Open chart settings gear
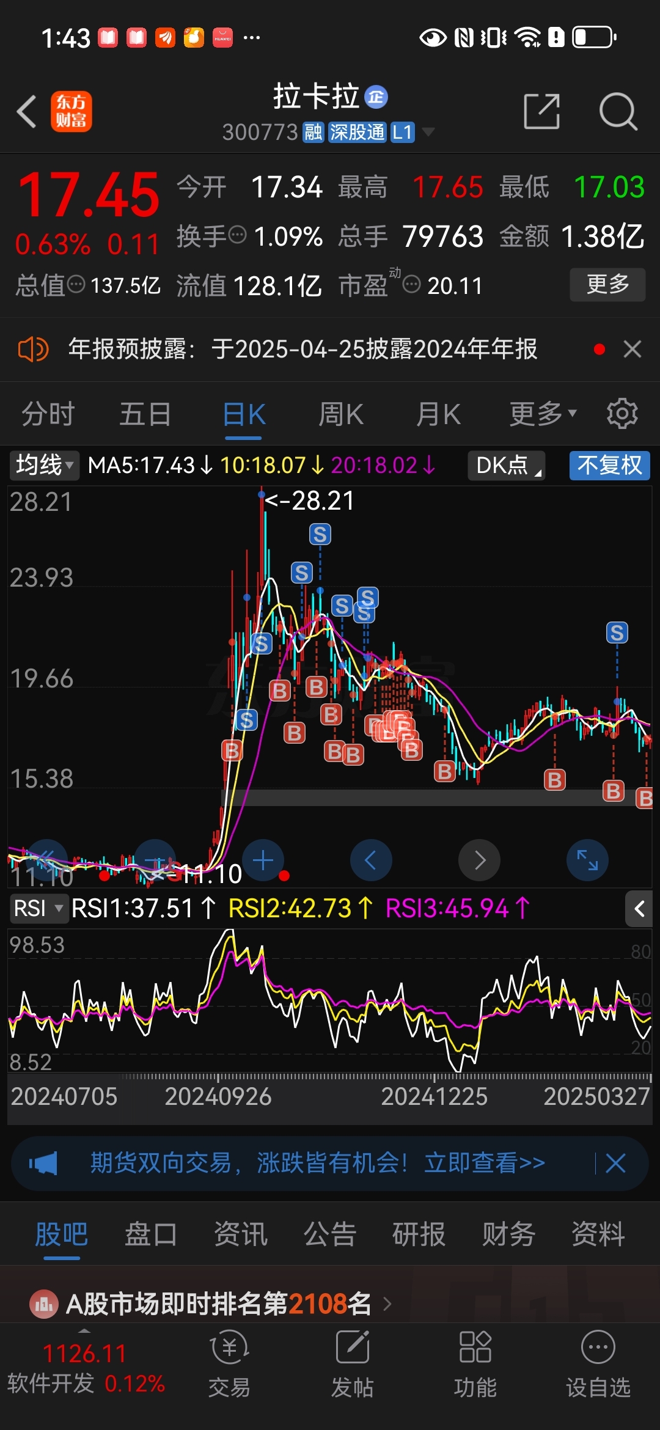Viewport: 660px width, 1430px height. point(622,414)
